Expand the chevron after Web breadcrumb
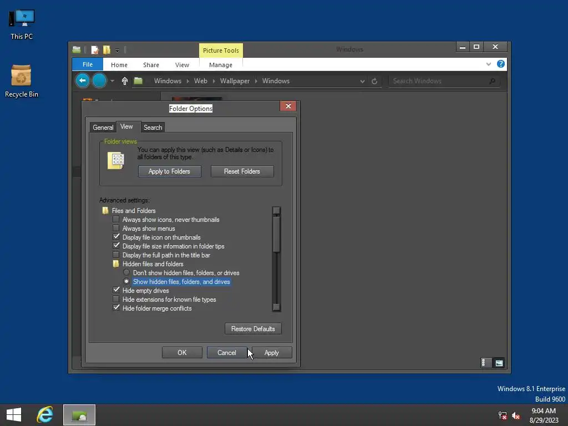This screenshot has height=426, width=568. (x=214, y=81)
